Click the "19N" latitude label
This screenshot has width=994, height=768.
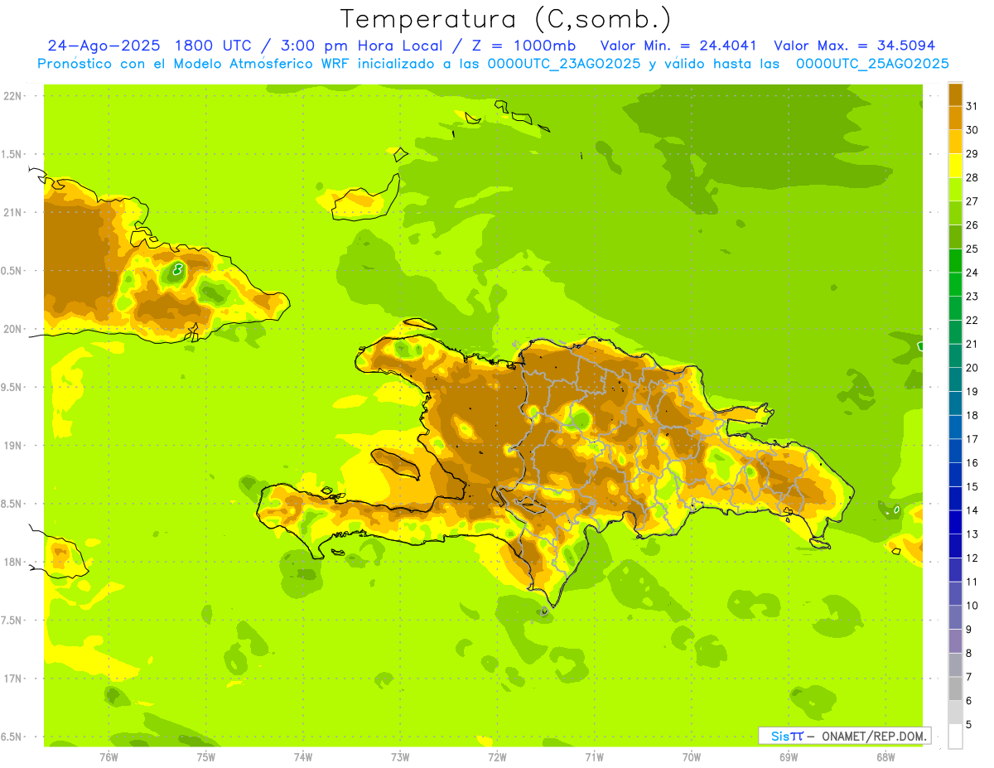12,446
